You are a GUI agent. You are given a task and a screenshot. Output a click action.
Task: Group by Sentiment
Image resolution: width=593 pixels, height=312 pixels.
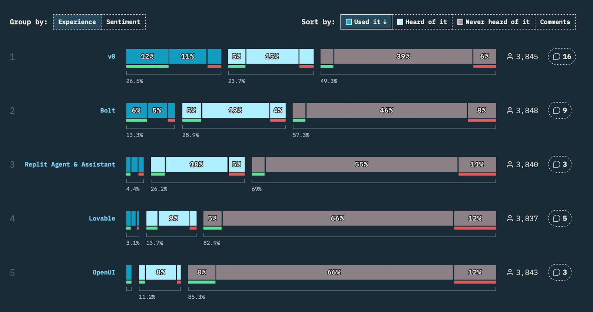123,22
